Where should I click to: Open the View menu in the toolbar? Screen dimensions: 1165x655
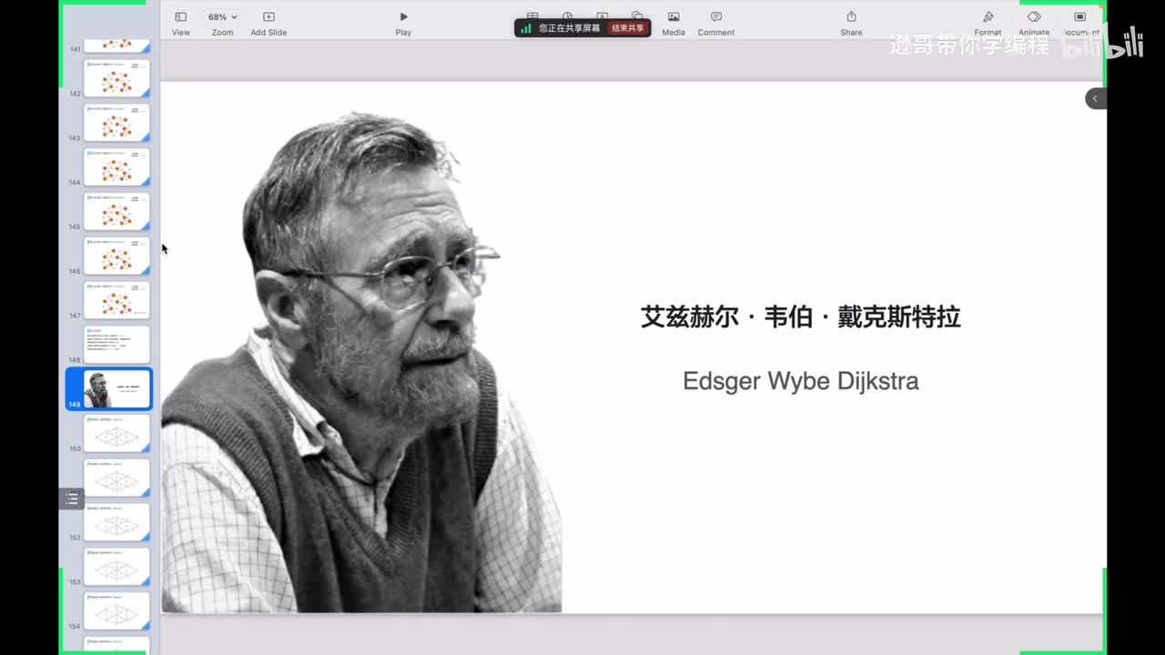(181, 24)
